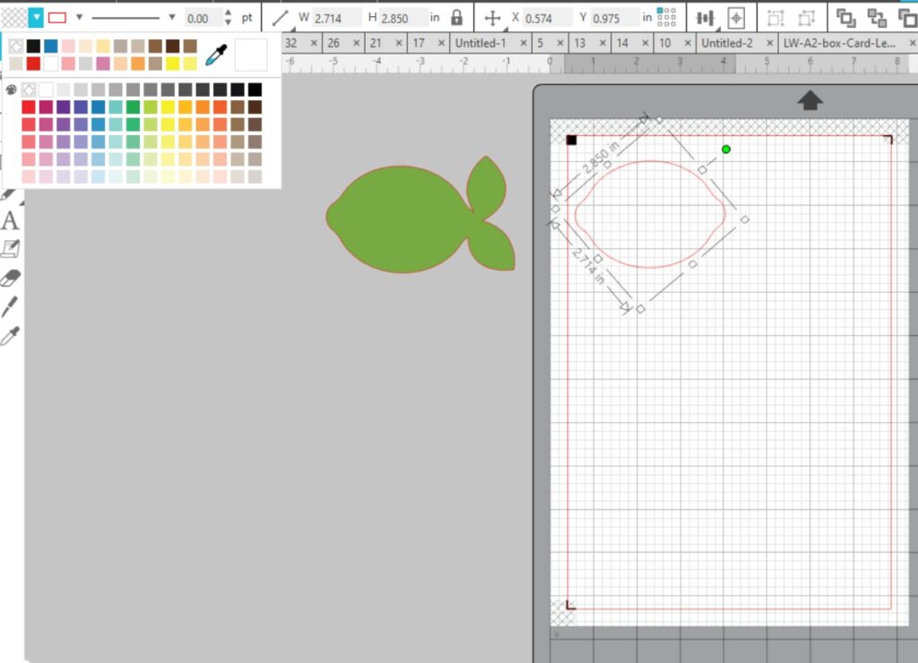The image size is (918, 663).
Task: Select the Draw a Note tool
Action: click(10, 248)
